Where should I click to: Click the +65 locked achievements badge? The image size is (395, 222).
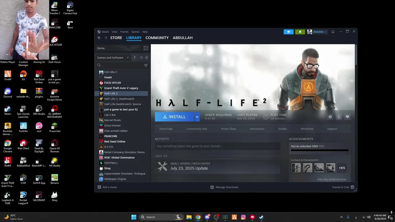tap(342, 168)
